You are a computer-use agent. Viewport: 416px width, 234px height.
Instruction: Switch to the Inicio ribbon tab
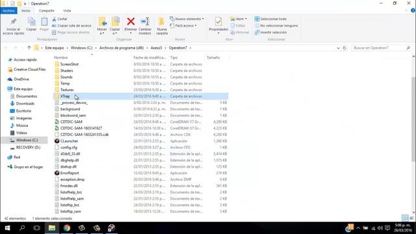point(26,11)
